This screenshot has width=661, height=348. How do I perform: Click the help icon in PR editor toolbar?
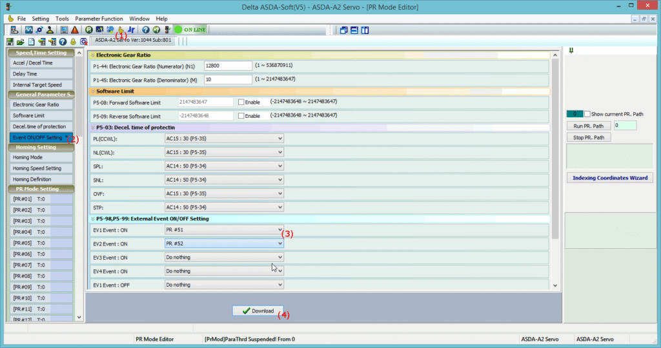(x=63, y=42)
